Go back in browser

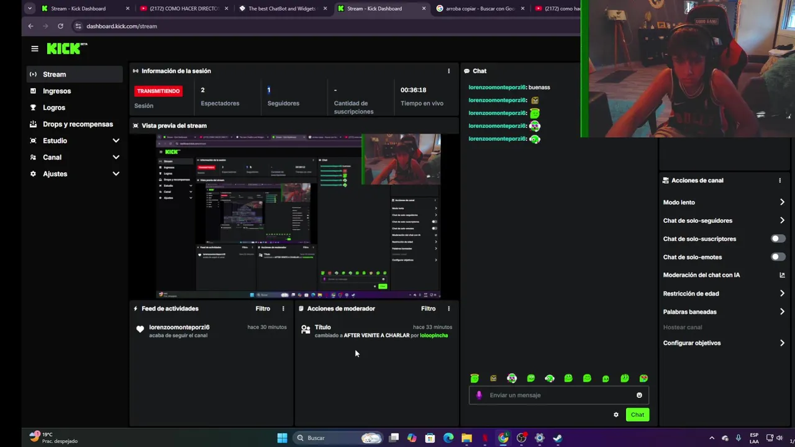tap(30, 26)
